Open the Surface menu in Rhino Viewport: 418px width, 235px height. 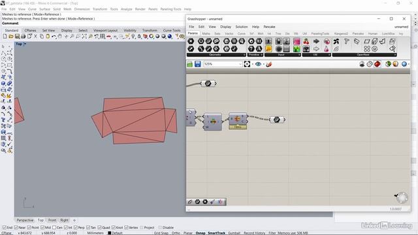tap(45, 9)
